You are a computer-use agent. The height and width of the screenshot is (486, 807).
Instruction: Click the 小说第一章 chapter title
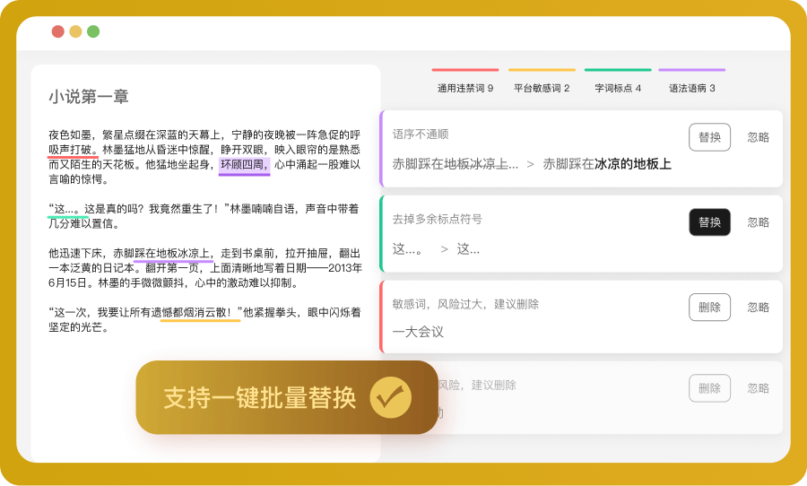(x=89, y=97)
